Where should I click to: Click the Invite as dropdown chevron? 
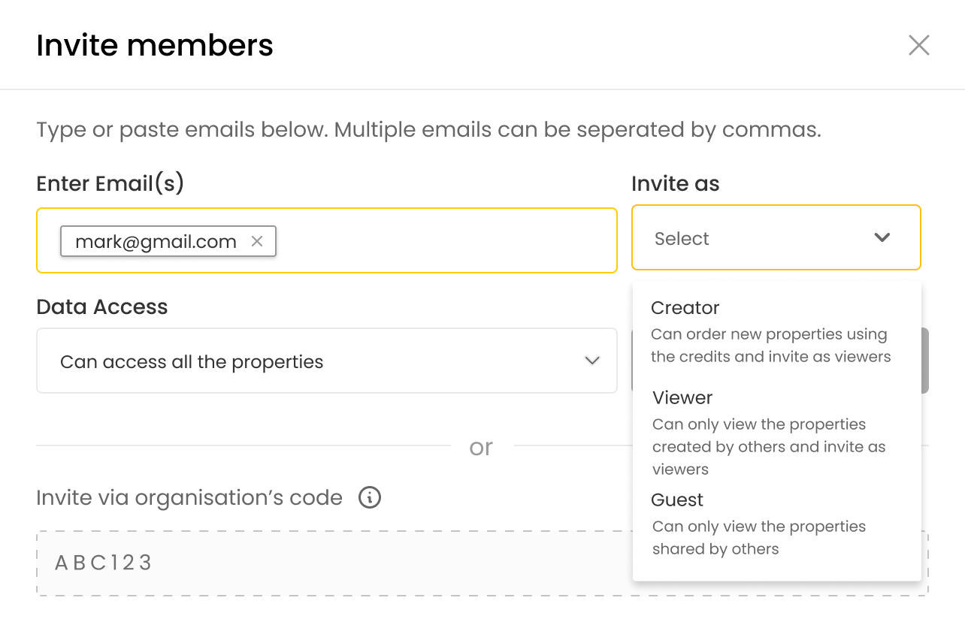882,238
